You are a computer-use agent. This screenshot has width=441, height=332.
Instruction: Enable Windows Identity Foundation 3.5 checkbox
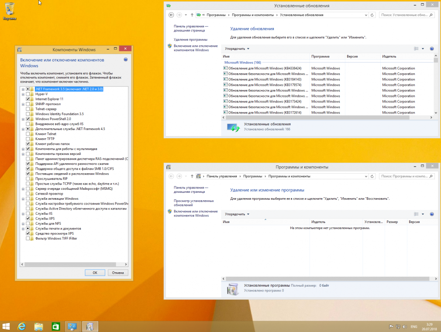coord(28,114)
